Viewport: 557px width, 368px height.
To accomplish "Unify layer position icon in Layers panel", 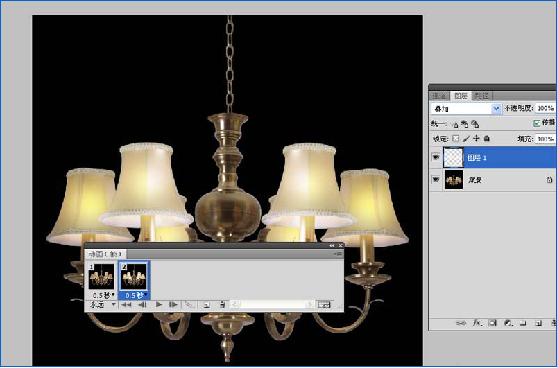I will [454, 124].
